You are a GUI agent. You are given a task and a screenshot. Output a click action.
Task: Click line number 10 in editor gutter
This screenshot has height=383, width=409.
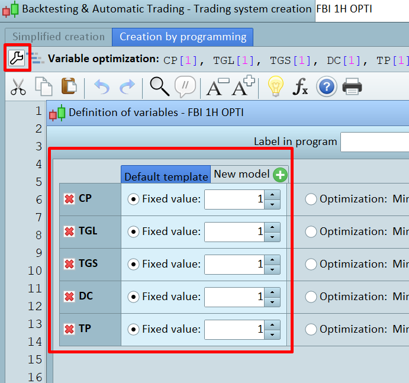coord(35,271)
